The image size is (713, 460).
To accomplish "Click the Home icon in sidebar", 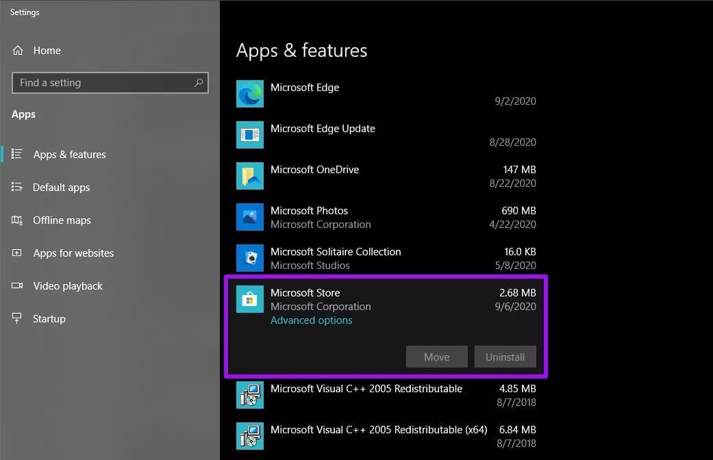I will (18, 51).
